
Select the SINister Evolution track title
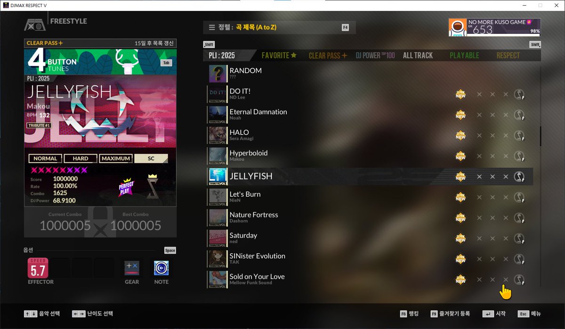257,256
